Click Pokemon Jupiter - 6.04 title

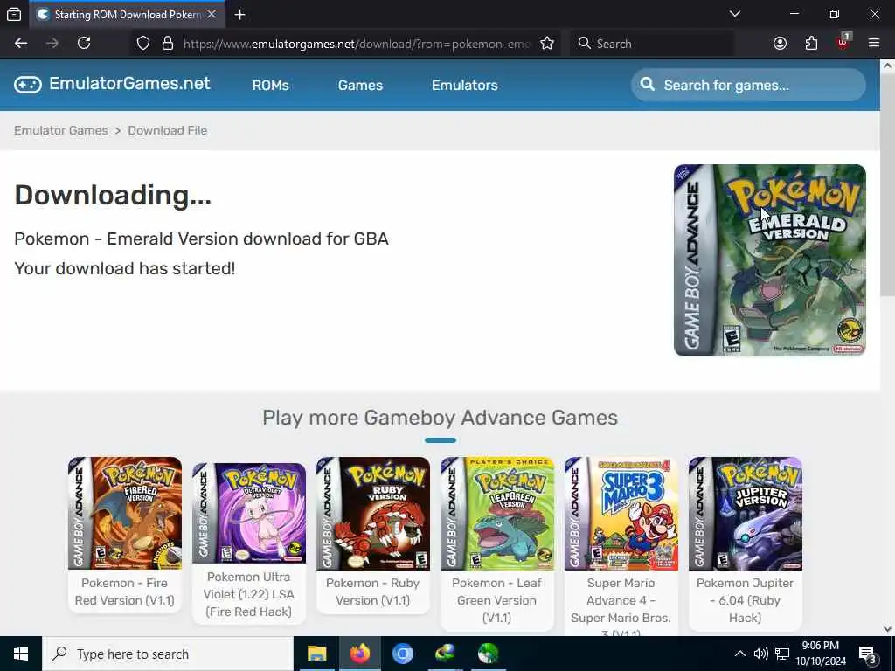(x=745, y=600)
